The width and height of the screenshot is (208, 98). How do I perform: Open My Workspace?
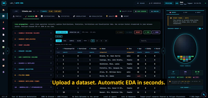click(155, 3)
